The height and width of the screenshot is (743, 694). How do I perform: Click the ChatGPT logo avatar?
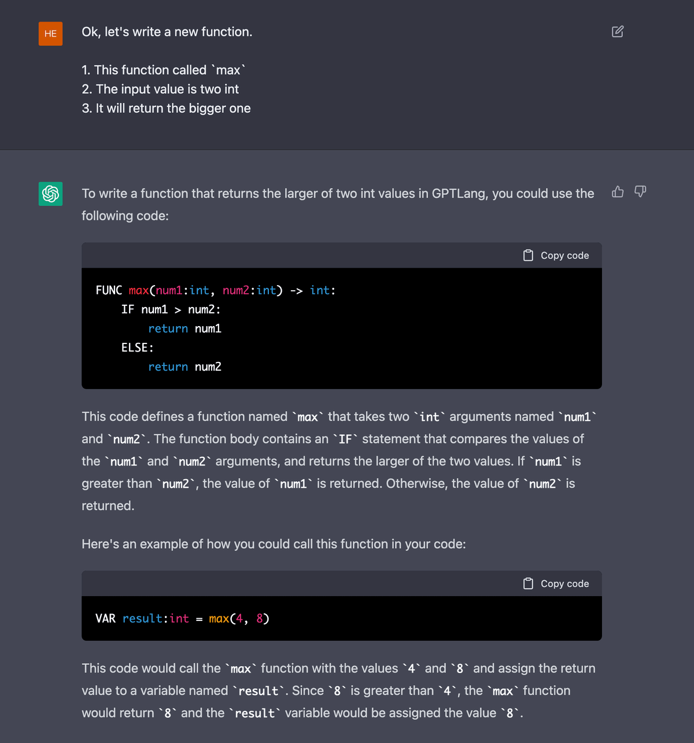tap(51, 194)
